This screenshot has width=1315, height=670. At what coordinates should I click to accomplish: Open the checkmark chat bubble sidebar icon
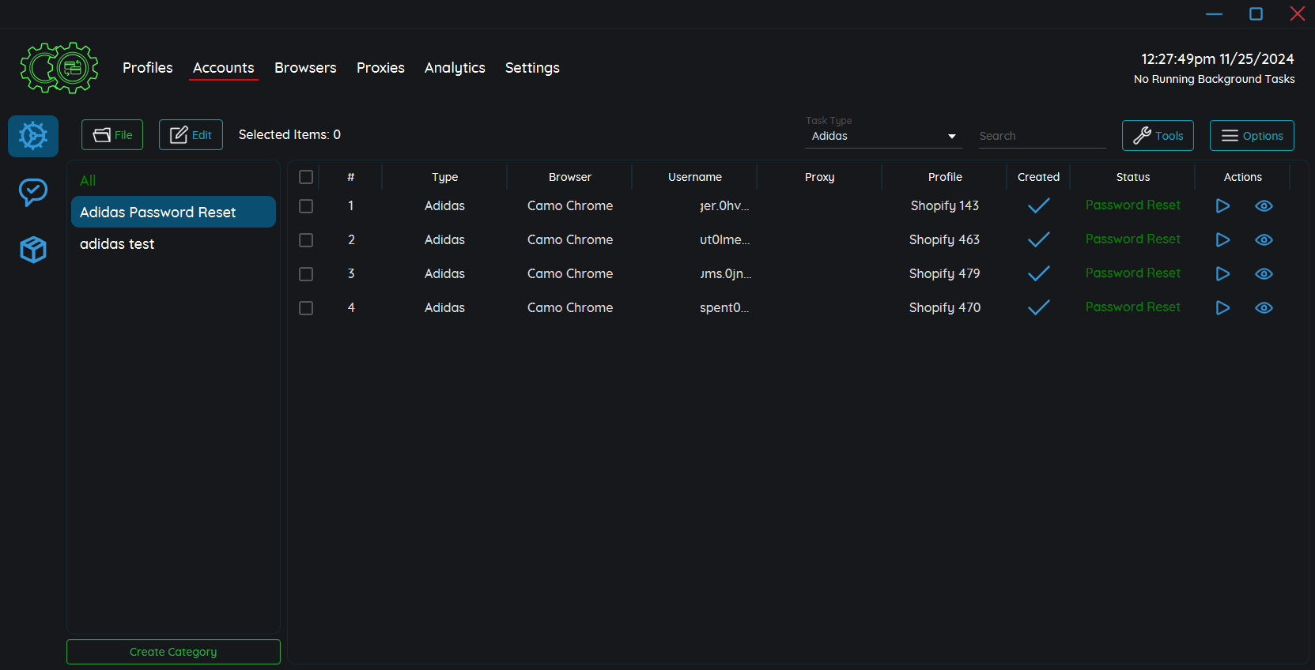[x=33, y=191]
